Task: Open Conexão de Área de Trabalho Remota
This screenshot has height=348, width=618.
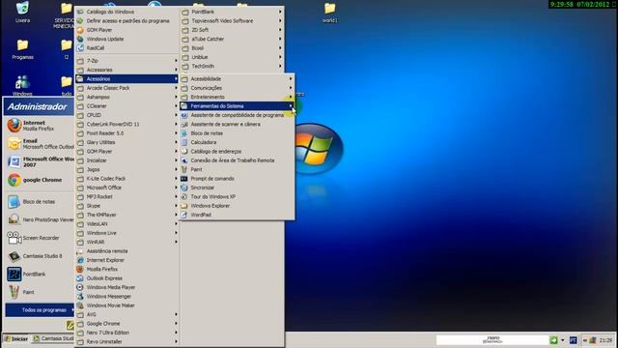Action: pos(237,160)
